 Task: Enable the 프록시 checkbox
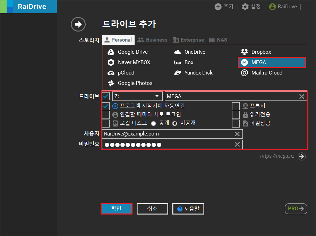coord(236,106)
